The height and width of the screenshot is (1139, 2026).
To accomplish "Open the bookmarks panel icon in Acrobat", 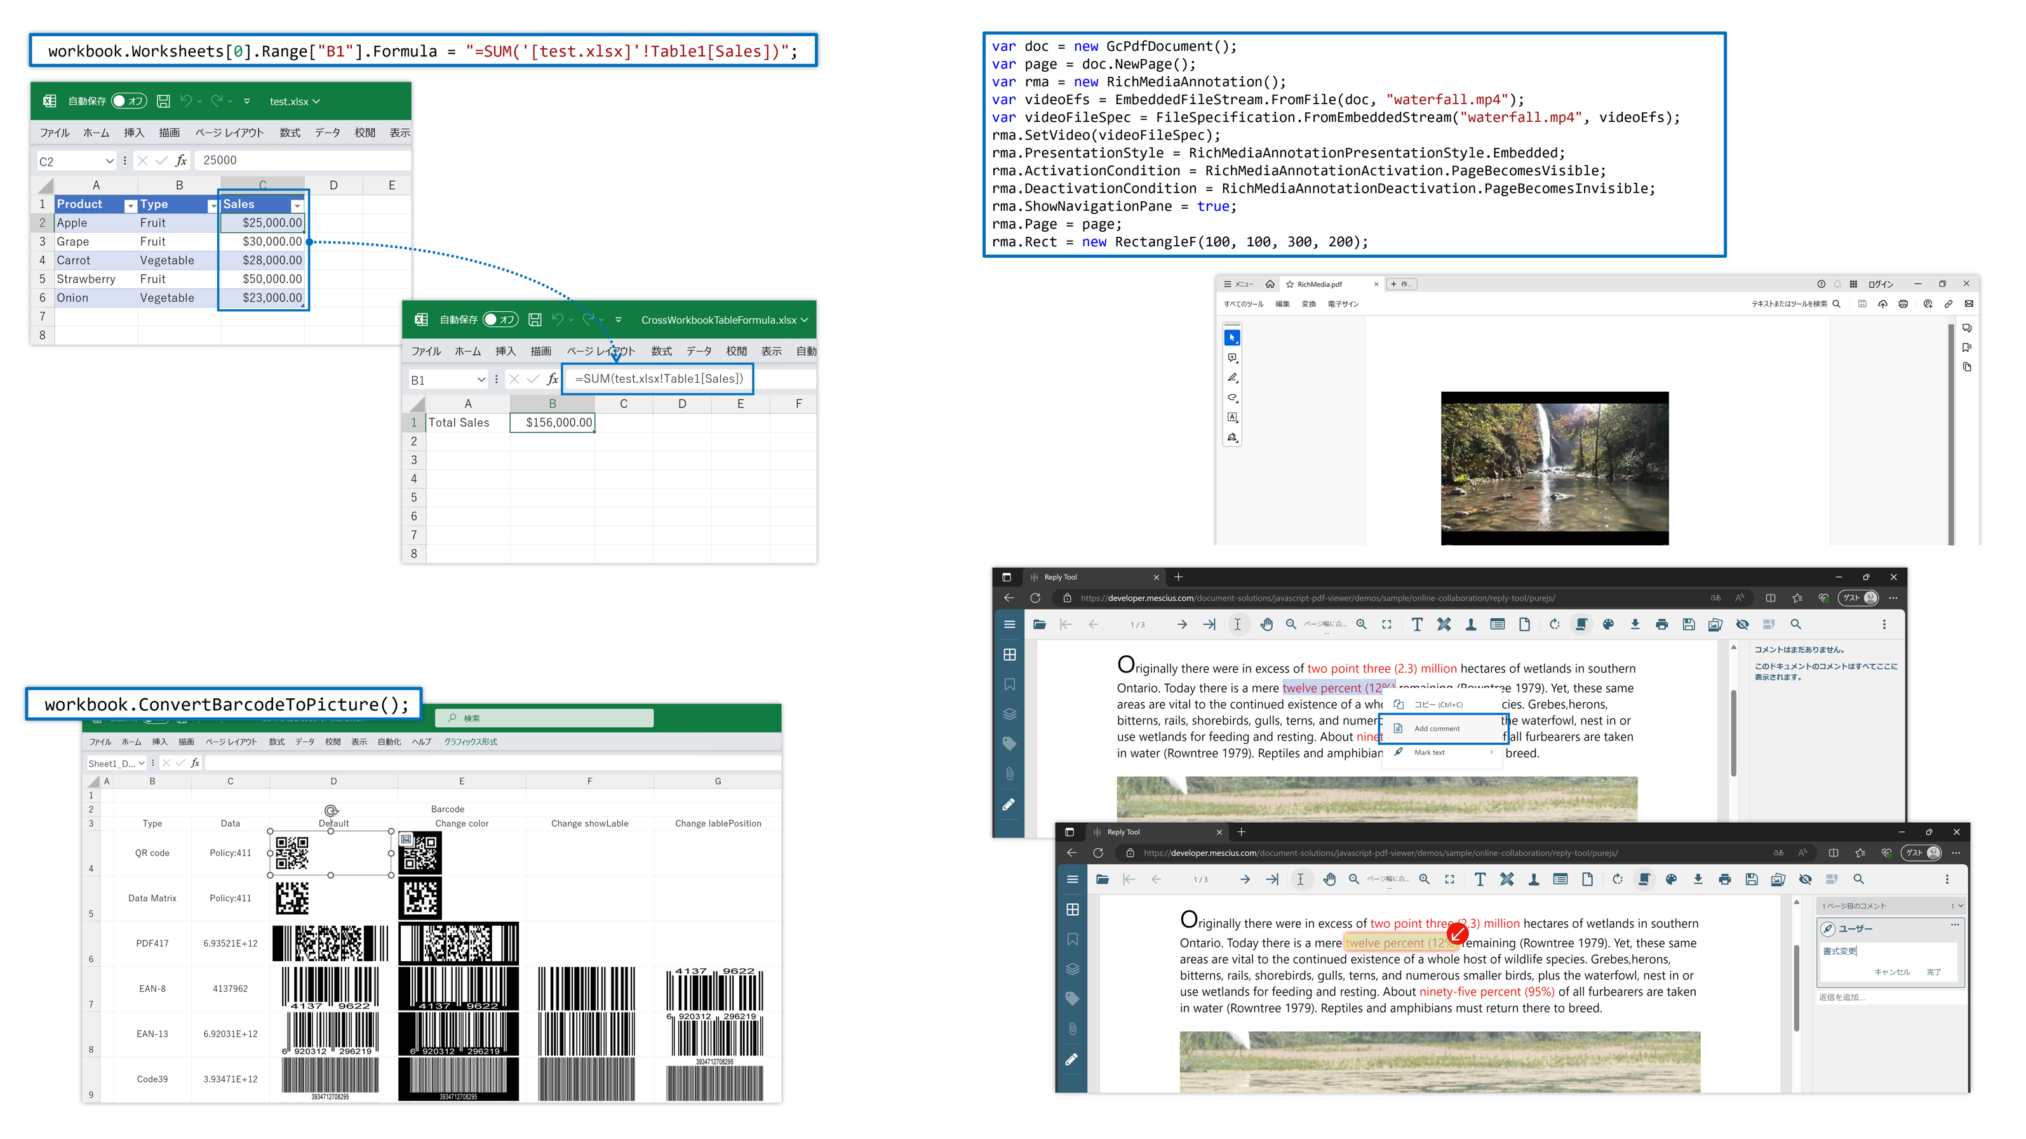I will pos(1967,347).
